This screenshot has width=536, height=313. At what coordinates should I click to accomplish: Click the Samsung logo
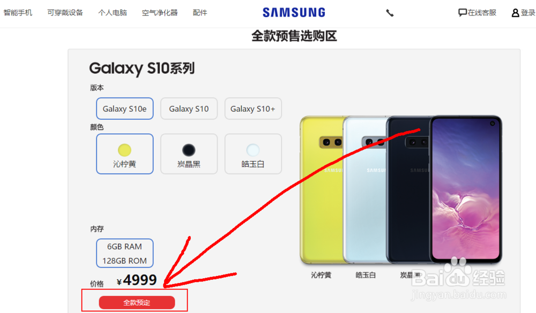click(294, 13)
